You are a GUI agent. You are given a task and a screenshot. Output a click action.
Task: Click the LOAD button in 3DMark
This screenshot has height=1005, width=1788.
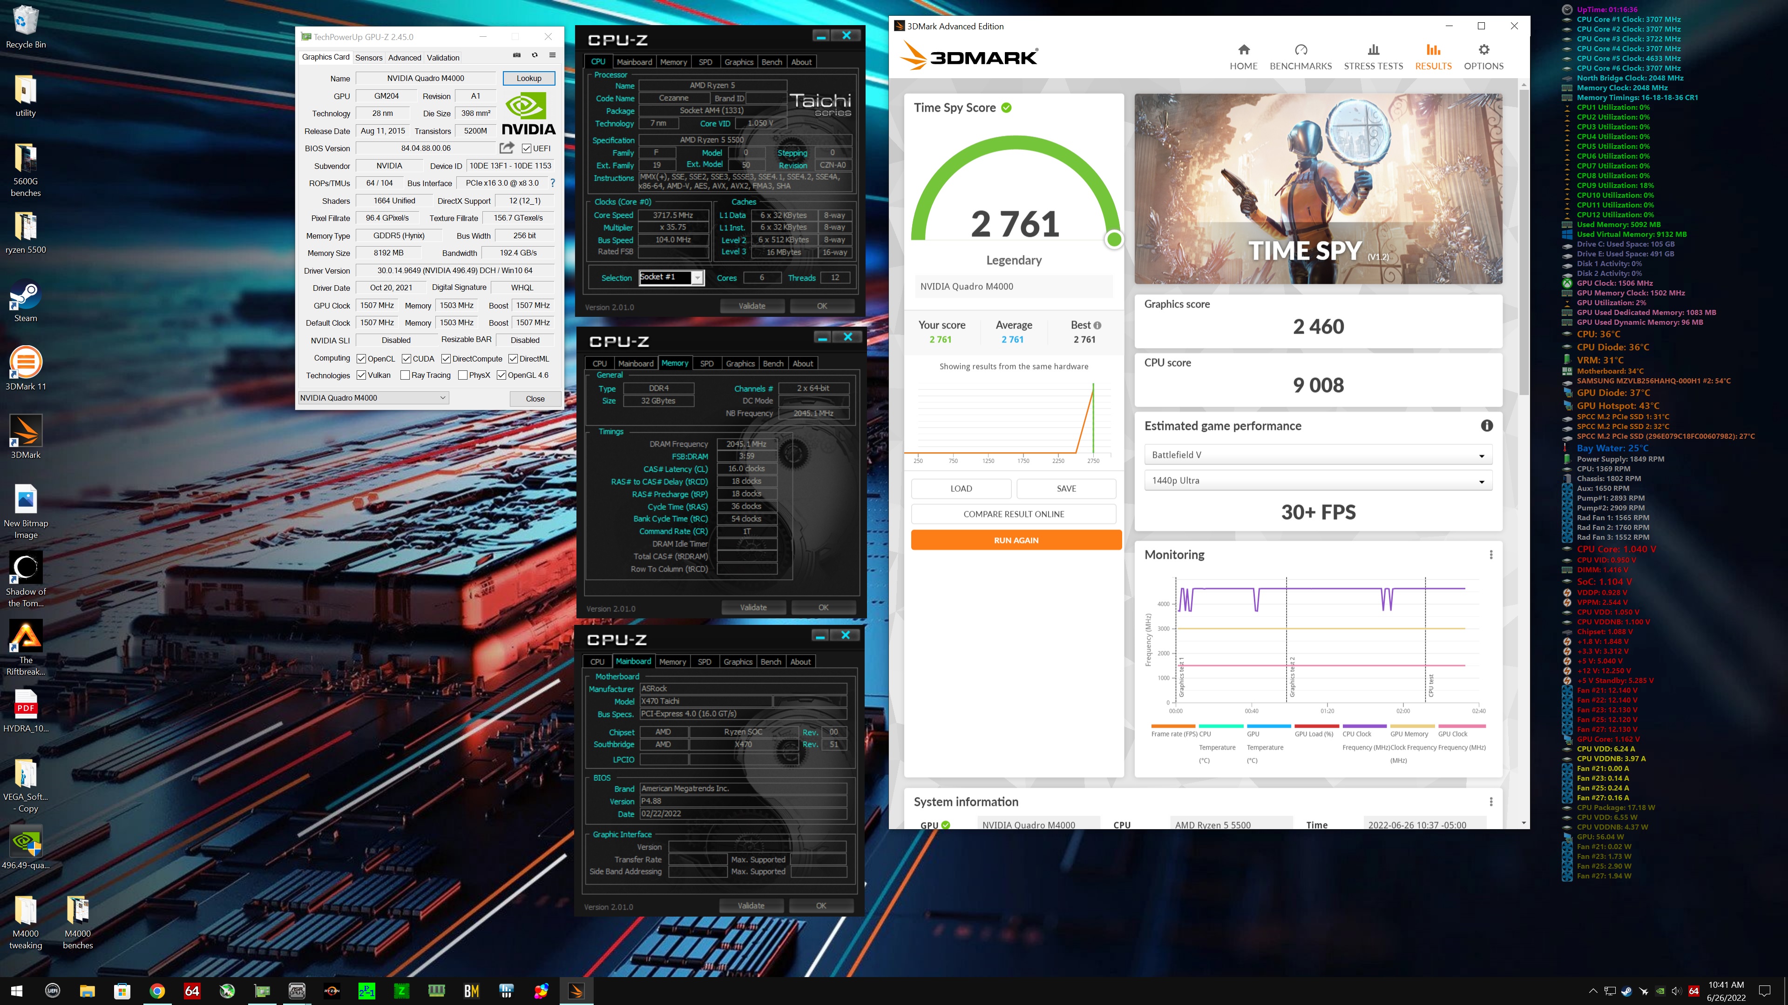[x=962, y=488]
